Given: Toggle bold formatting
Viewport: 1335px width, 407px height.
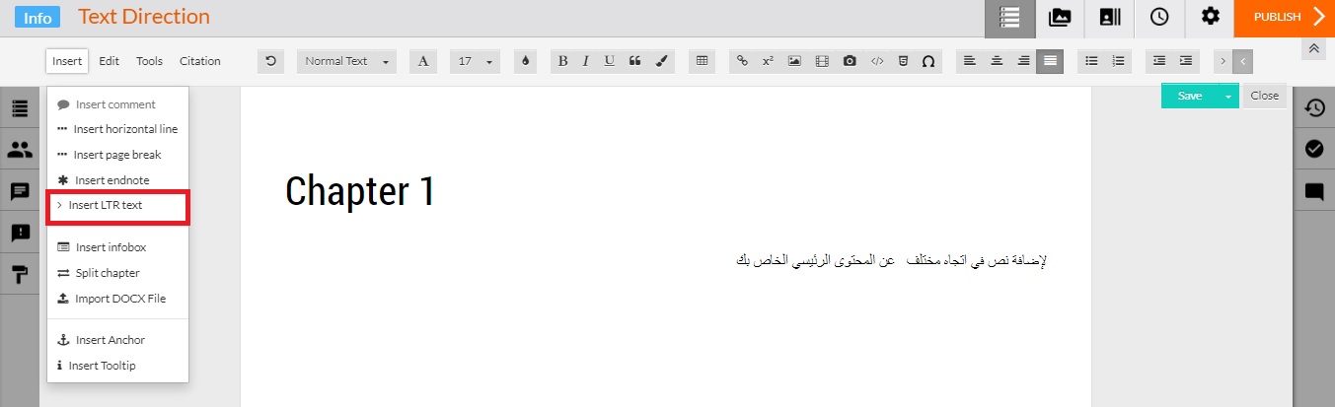Looking at the screenshot, I should tap(562, 61).
